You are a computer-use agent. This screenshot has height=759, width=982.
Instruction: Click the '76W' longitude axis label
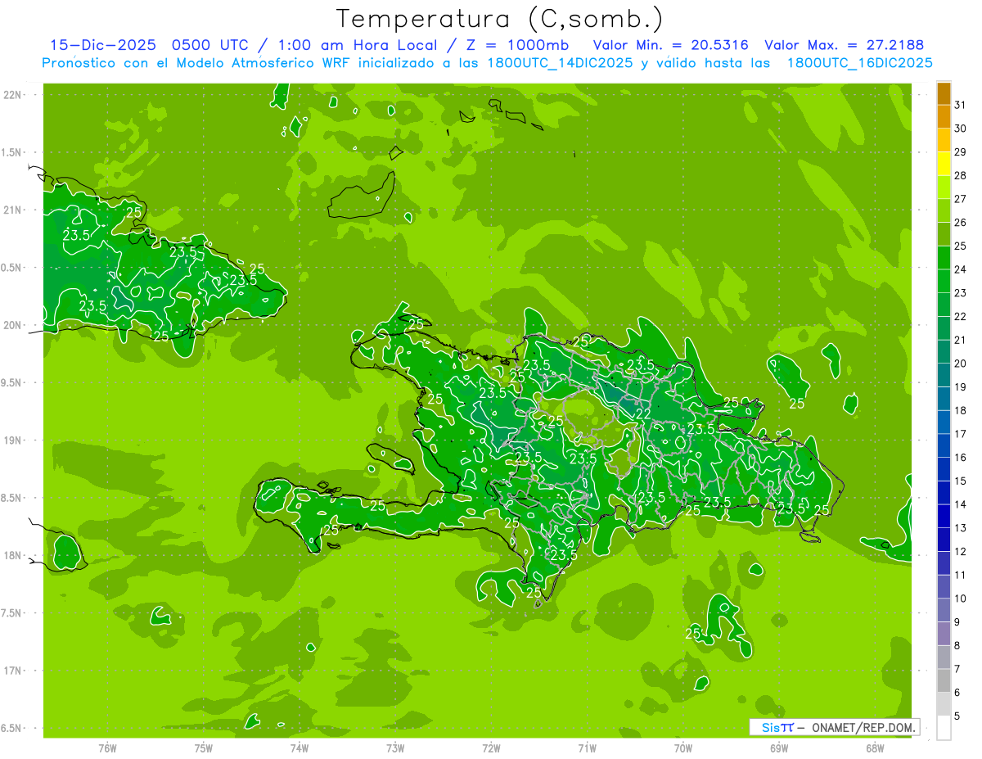[x=107, y=748]
